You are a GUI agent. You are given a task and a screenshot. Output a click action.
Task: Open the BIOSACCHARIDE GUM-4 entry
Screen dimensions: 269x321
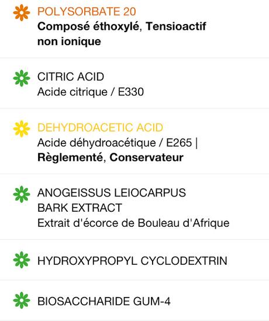click(x=104, y=301)
